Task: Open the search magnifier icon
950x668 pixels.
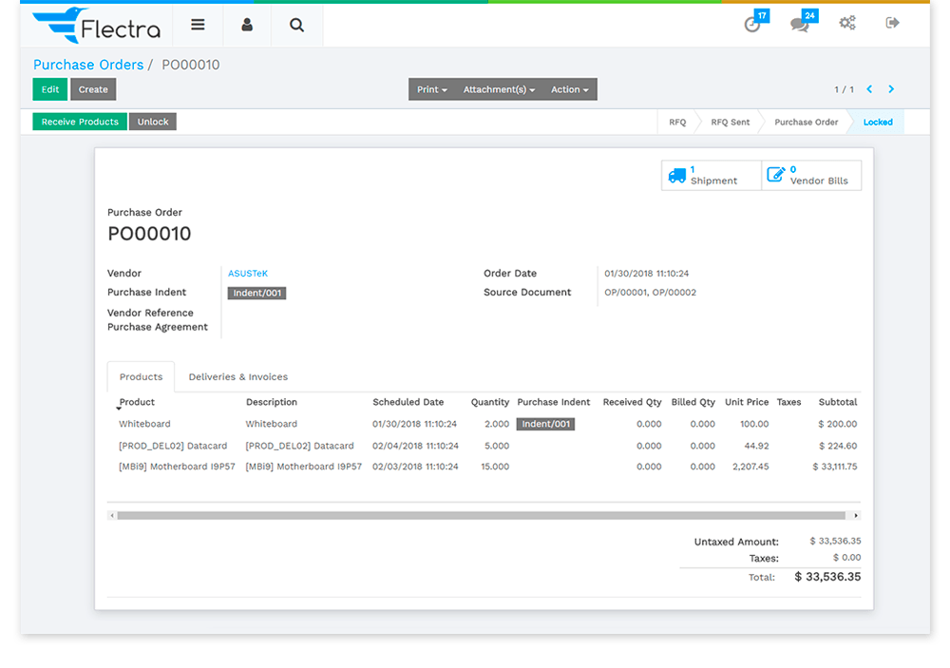Action: [295, 24]
